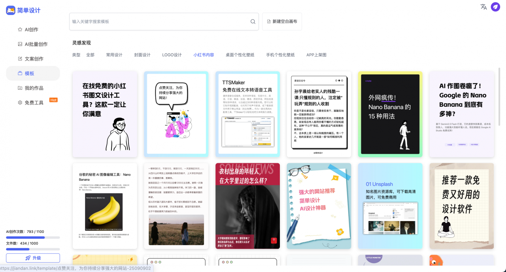Image resolution: width=506 pixels, height=272 pixels.
Task: Focus the template keyword search field
Action: [164, 21]
